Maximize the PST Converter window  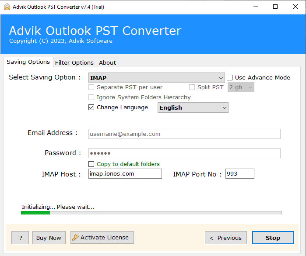tap(275, 7)
